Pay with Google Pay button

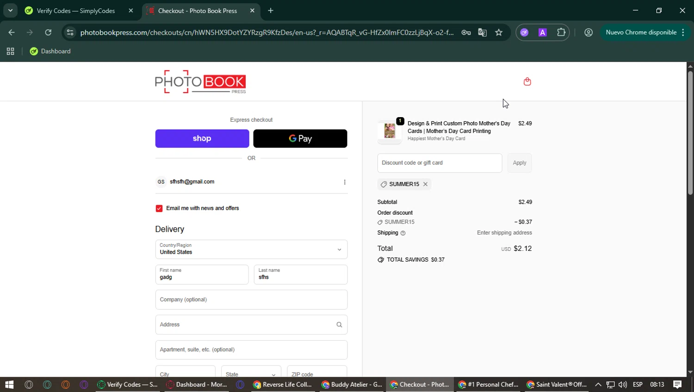[300, 138]
